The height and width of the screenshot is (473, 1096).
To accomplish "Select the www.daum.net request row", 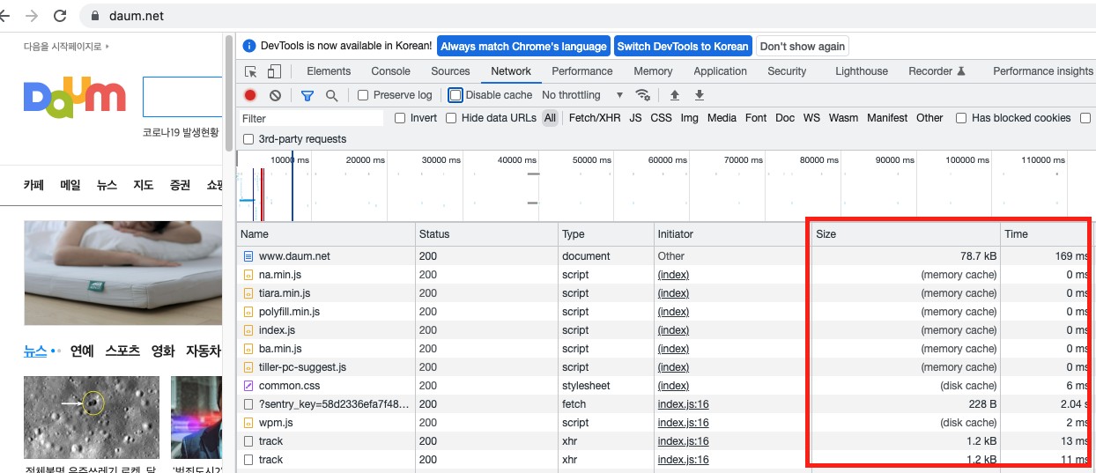I will [x=294, y=256].
